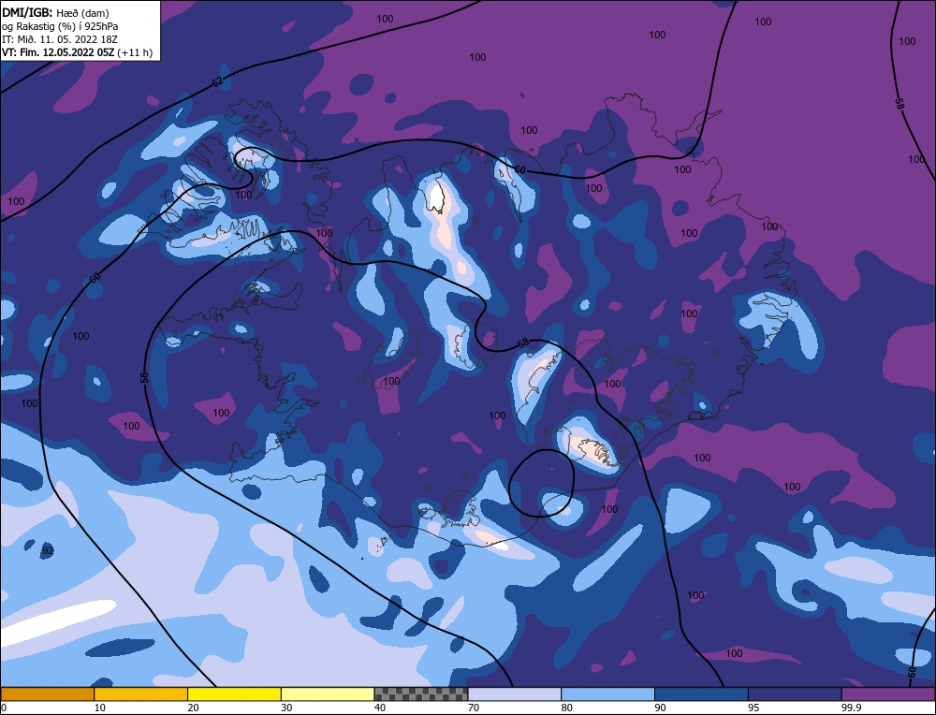Click the 'IT: Mið. 11. 05. 2022 18Z' line
Viewport: 936px width, 715px height.
(60, 39)
